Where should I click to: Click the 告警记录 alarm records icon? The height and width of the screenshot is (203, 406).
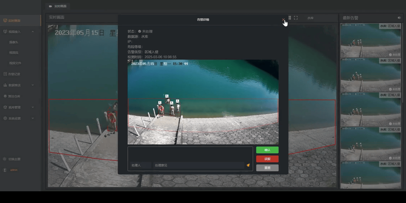click(5, 74)
